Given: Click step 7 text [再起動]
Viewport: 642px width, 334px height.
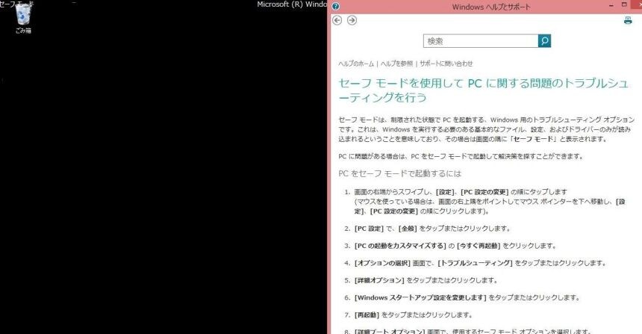Looking at the screenshot, I should (x=367, y=315).
